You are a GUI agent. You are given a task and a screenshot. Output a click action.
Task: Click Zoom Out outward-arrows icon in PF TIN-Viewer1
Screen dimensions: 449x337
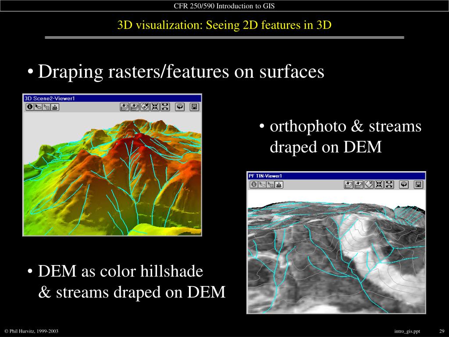pos(389,185)
